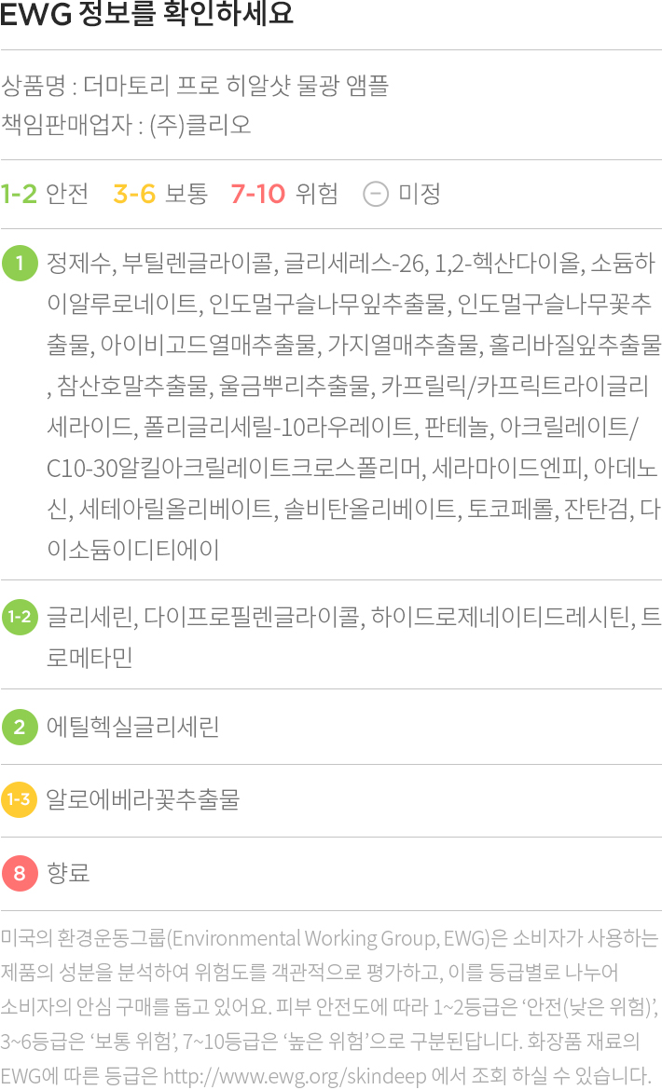This screenshot has height=1090, width=662.
Task: Click the 알로에베라꽃추출물 ingredient
Action: [x=144, y=799]
